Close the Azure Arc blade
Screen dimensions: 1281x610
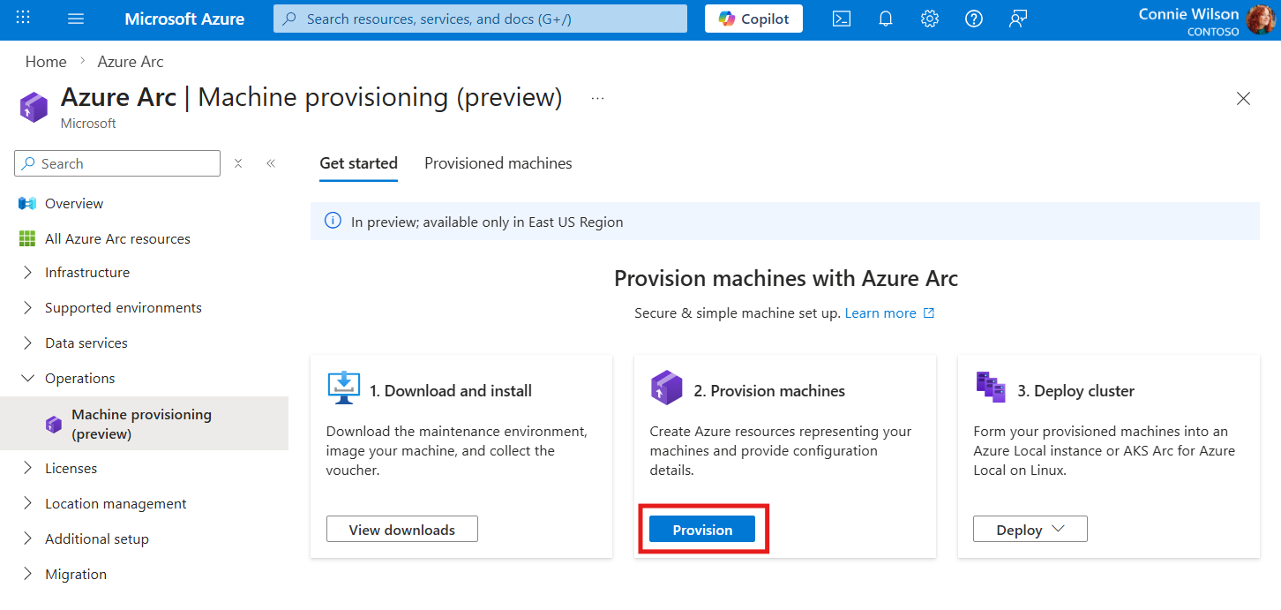(1243, 99)
